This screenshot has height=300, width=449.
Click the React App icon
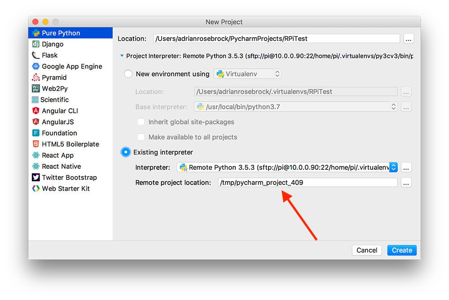click(36, 155)
